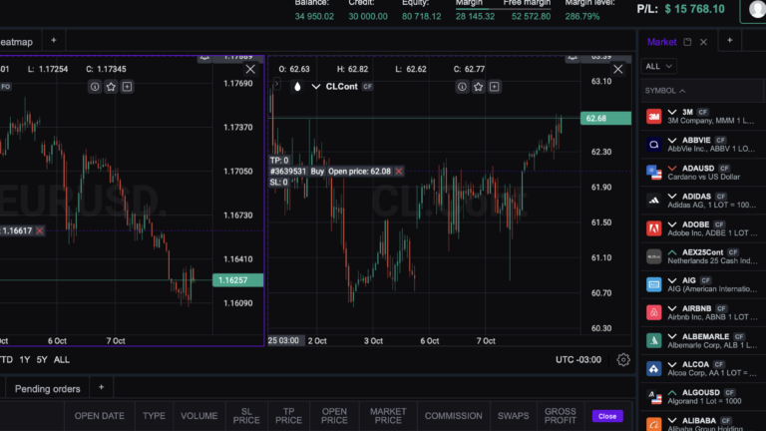This screenshot has height=431, width=766.
Task: Click the 62.68 current price label
Action: [x=597, y=119]
